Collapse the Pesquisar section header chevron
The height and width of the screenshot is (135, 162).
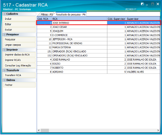click(5, 35)
